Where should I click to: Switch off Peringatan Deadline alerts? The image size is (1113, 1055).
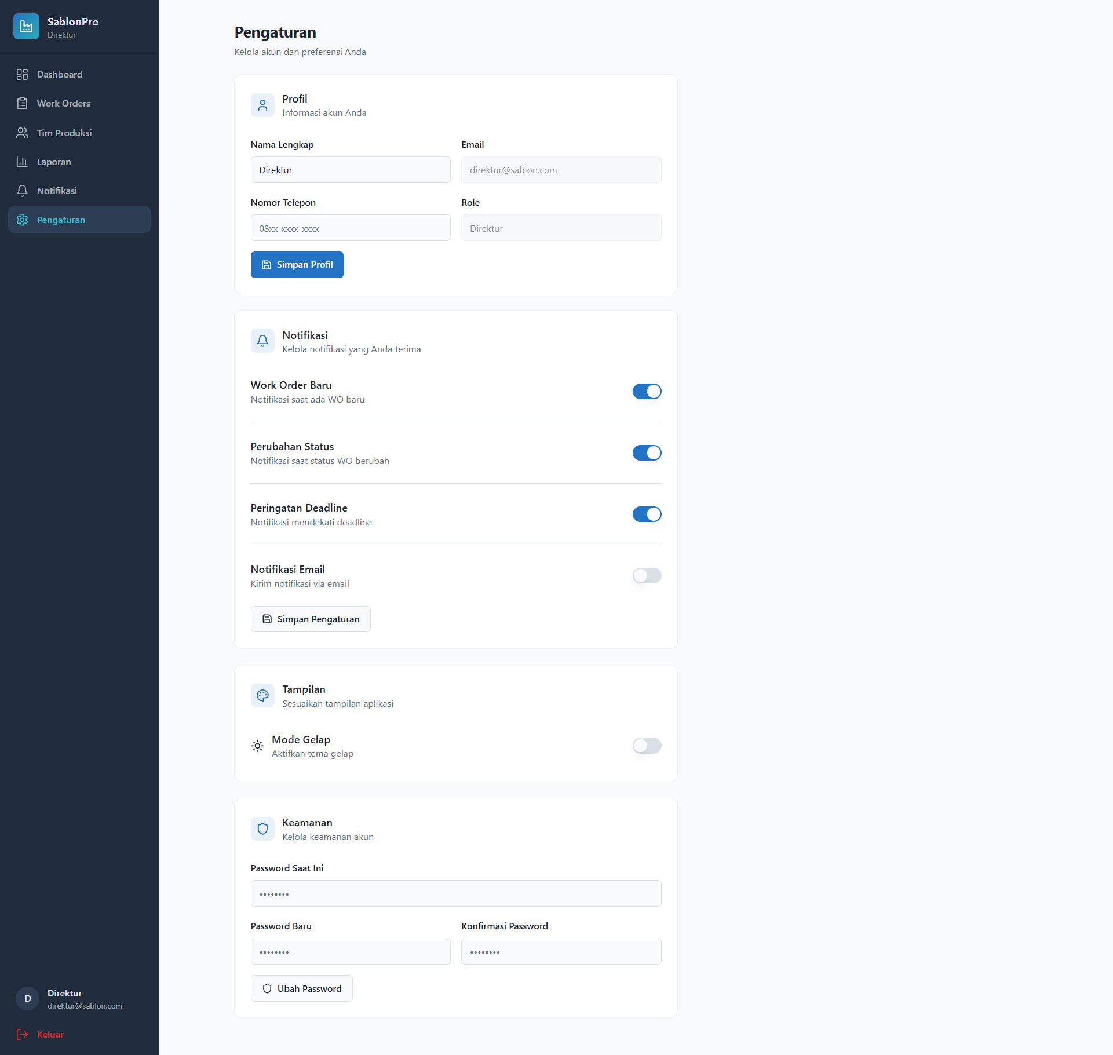coord(647,514)
